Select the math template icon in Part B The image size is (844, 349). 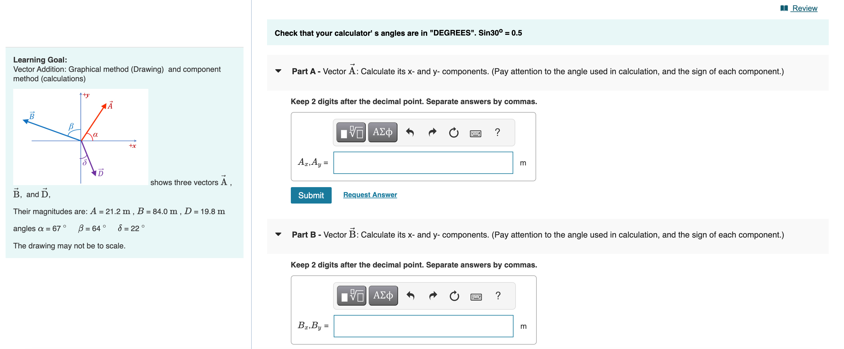pyautogui.click(x=351, y=295)
